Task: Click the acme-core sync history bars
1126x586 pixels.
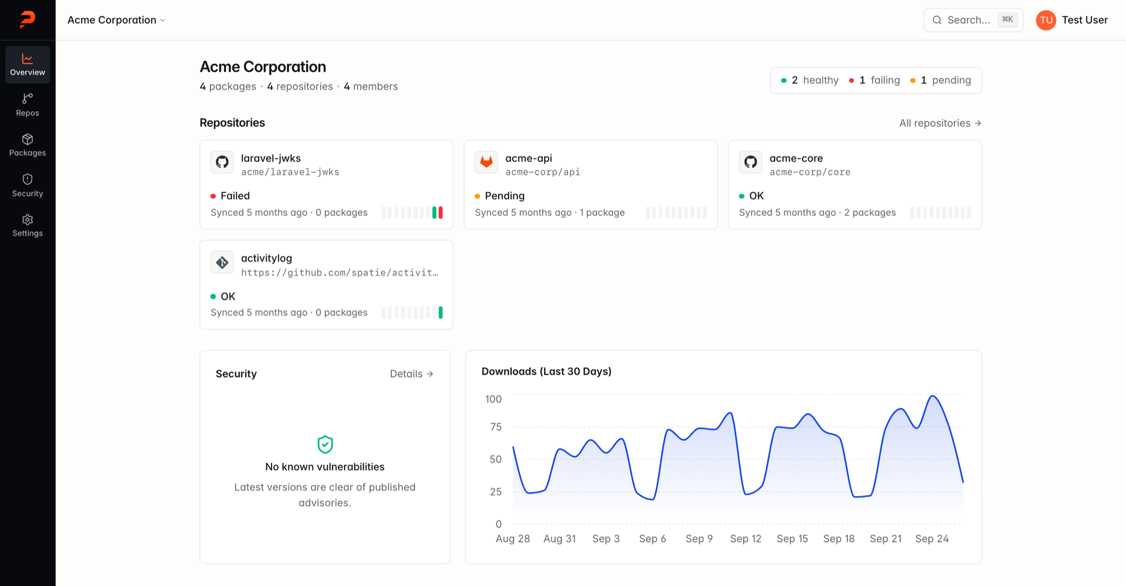Action: [941, 212]
